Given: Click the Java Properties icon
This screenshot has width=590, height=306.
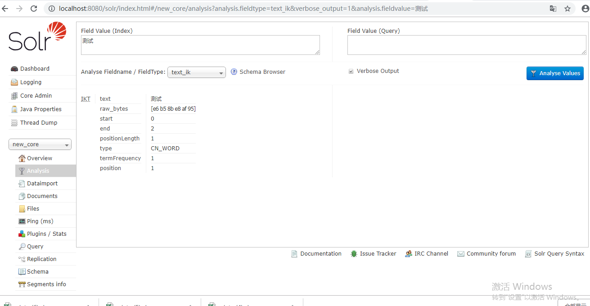Looking at the screenshot, I should [x=14, y=109].
